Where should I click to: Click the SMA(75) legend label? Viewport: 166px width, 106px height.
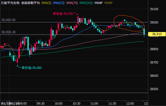[72, 3]
